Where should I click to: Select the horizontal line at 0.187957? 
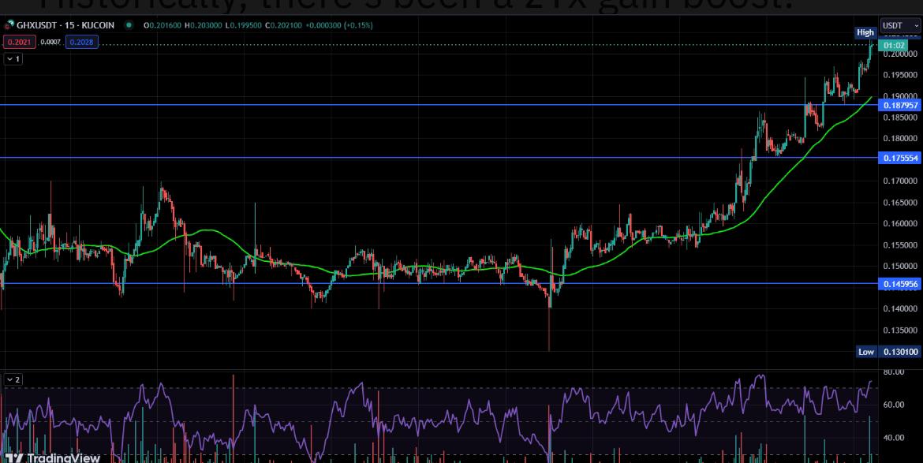tap(394, 104)
